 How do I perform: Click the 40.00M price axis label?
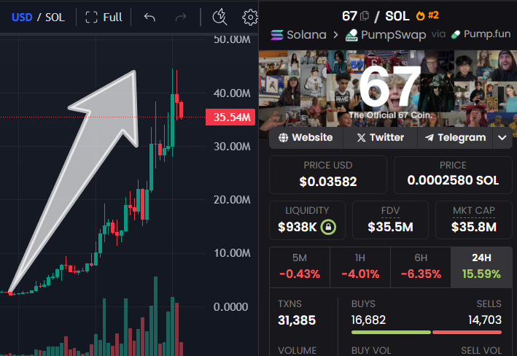(232, 93)
